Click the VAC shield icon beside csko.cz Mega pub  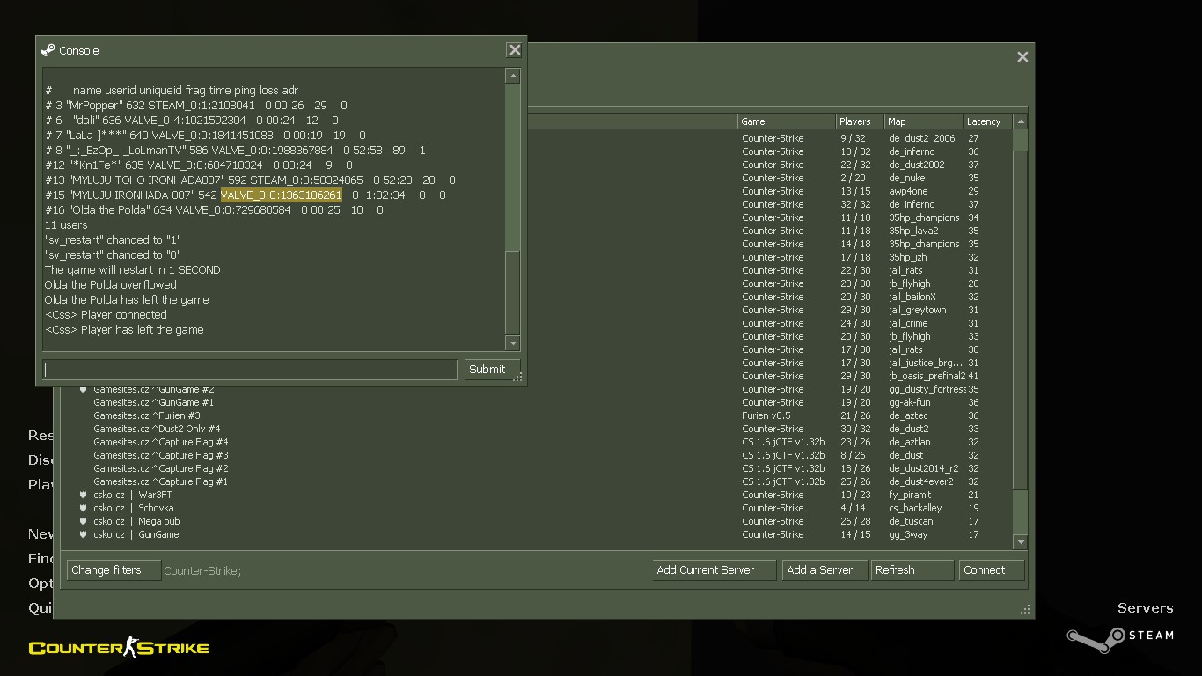coord(84,521)
